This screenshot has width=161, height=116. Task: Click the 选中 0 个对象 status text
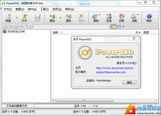point(89,112)
